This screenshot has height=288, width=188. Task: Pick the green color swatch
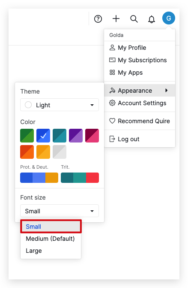pos(27,136)
